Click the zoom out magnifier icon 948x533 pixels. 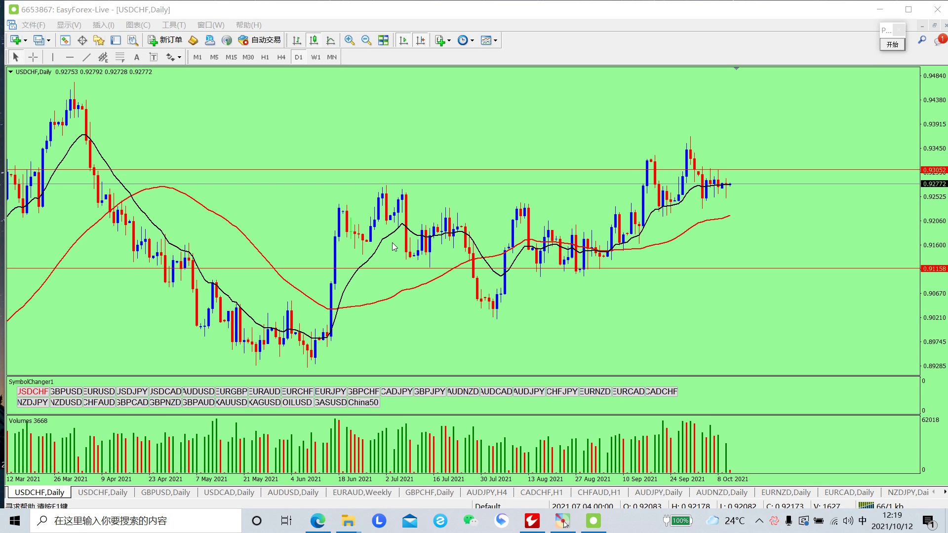366,40
